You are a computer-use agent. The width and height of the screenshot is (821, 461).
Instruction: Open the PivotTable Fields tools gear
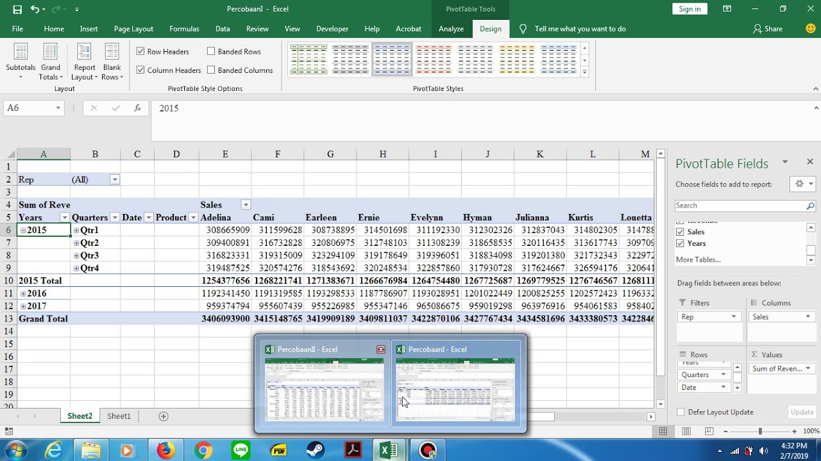802,184
